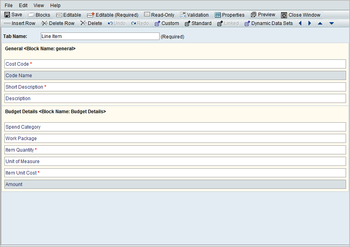Move selection with the left arrow

(300, 23)
